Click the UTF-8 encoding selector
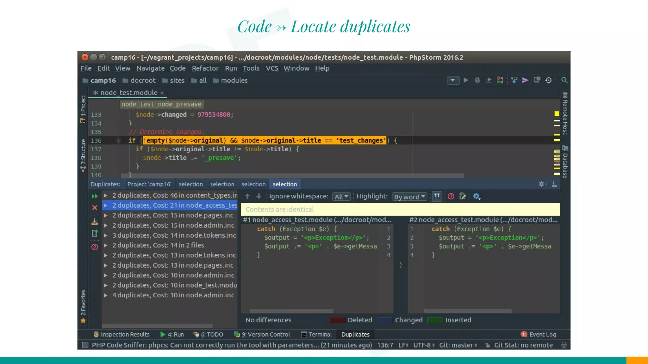This screenshot has height=364, width=648. [424, 345]
